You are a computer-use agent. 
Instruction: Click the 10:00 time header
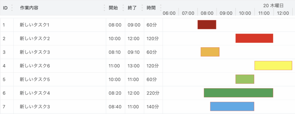pyautogui.click(x=245, y=13)
